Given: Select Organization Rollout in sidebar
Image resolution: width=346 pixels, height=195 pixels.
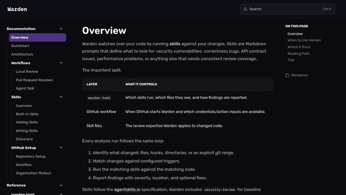Looking at the screenshot, I should coord(33,173).
